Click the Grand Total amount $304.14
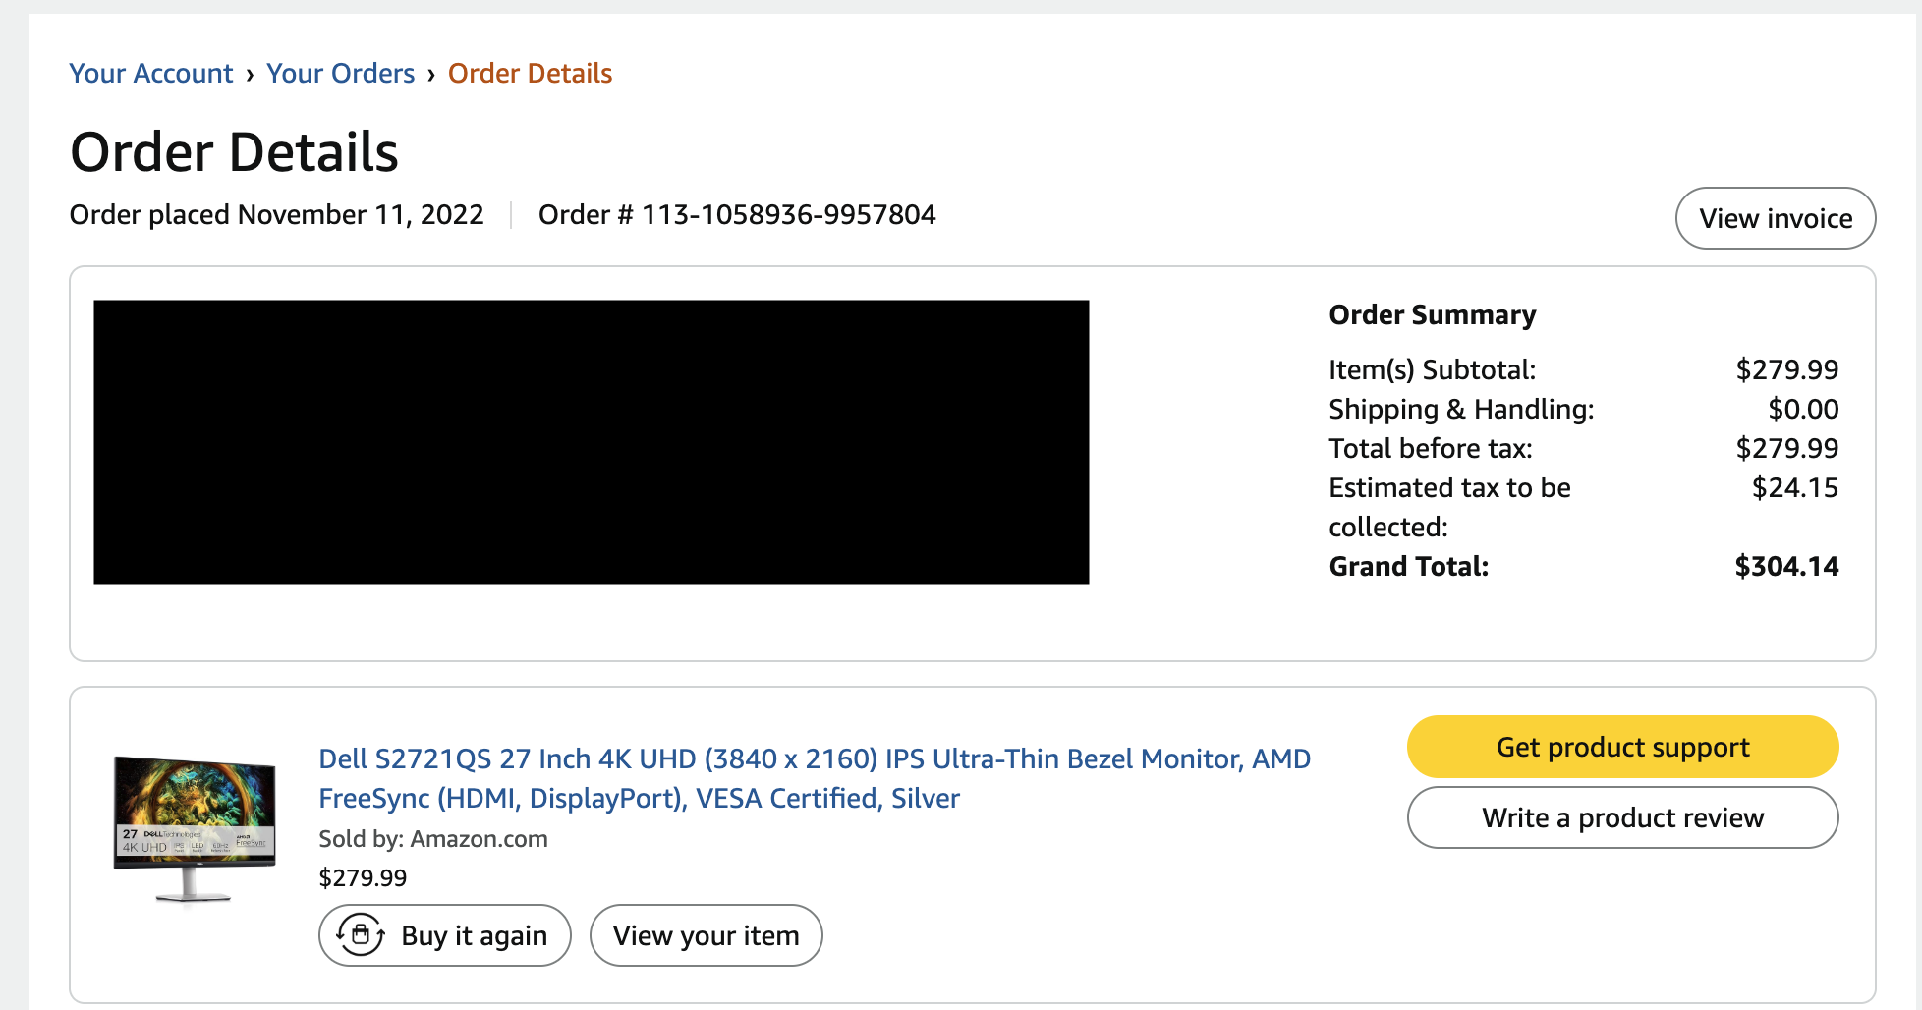The height and width of the screenshot is (1010, 1922). (1785, 567)
